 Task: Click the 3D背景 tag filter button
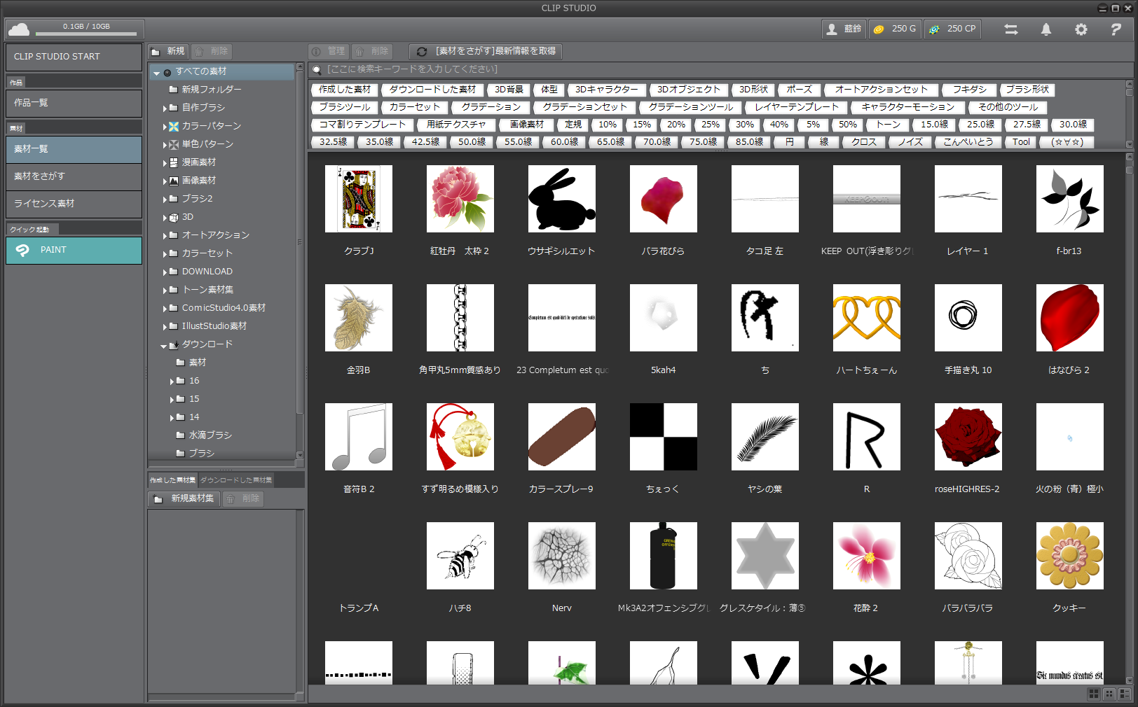click(x=509, y=90)
